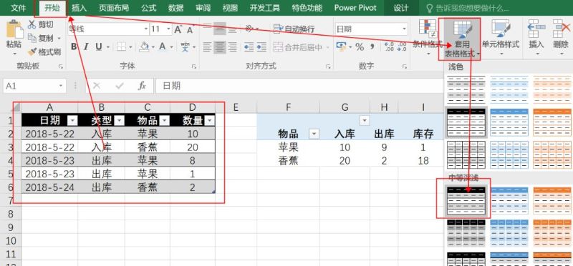Open the font name 等线 dropdown
This screenshot has height=266, width=573.
146,29
